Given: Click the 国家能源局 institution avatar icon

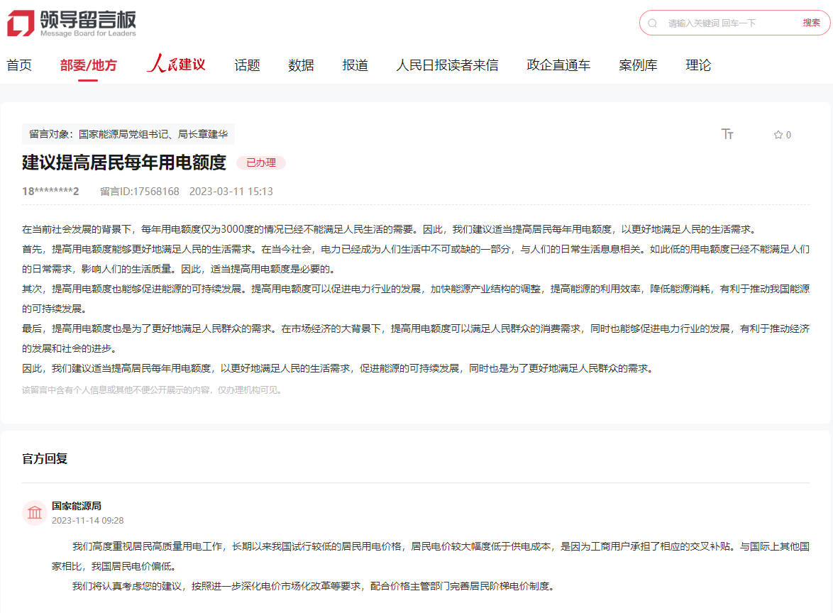Looking at the screenshot, I should tap(35, 512).
